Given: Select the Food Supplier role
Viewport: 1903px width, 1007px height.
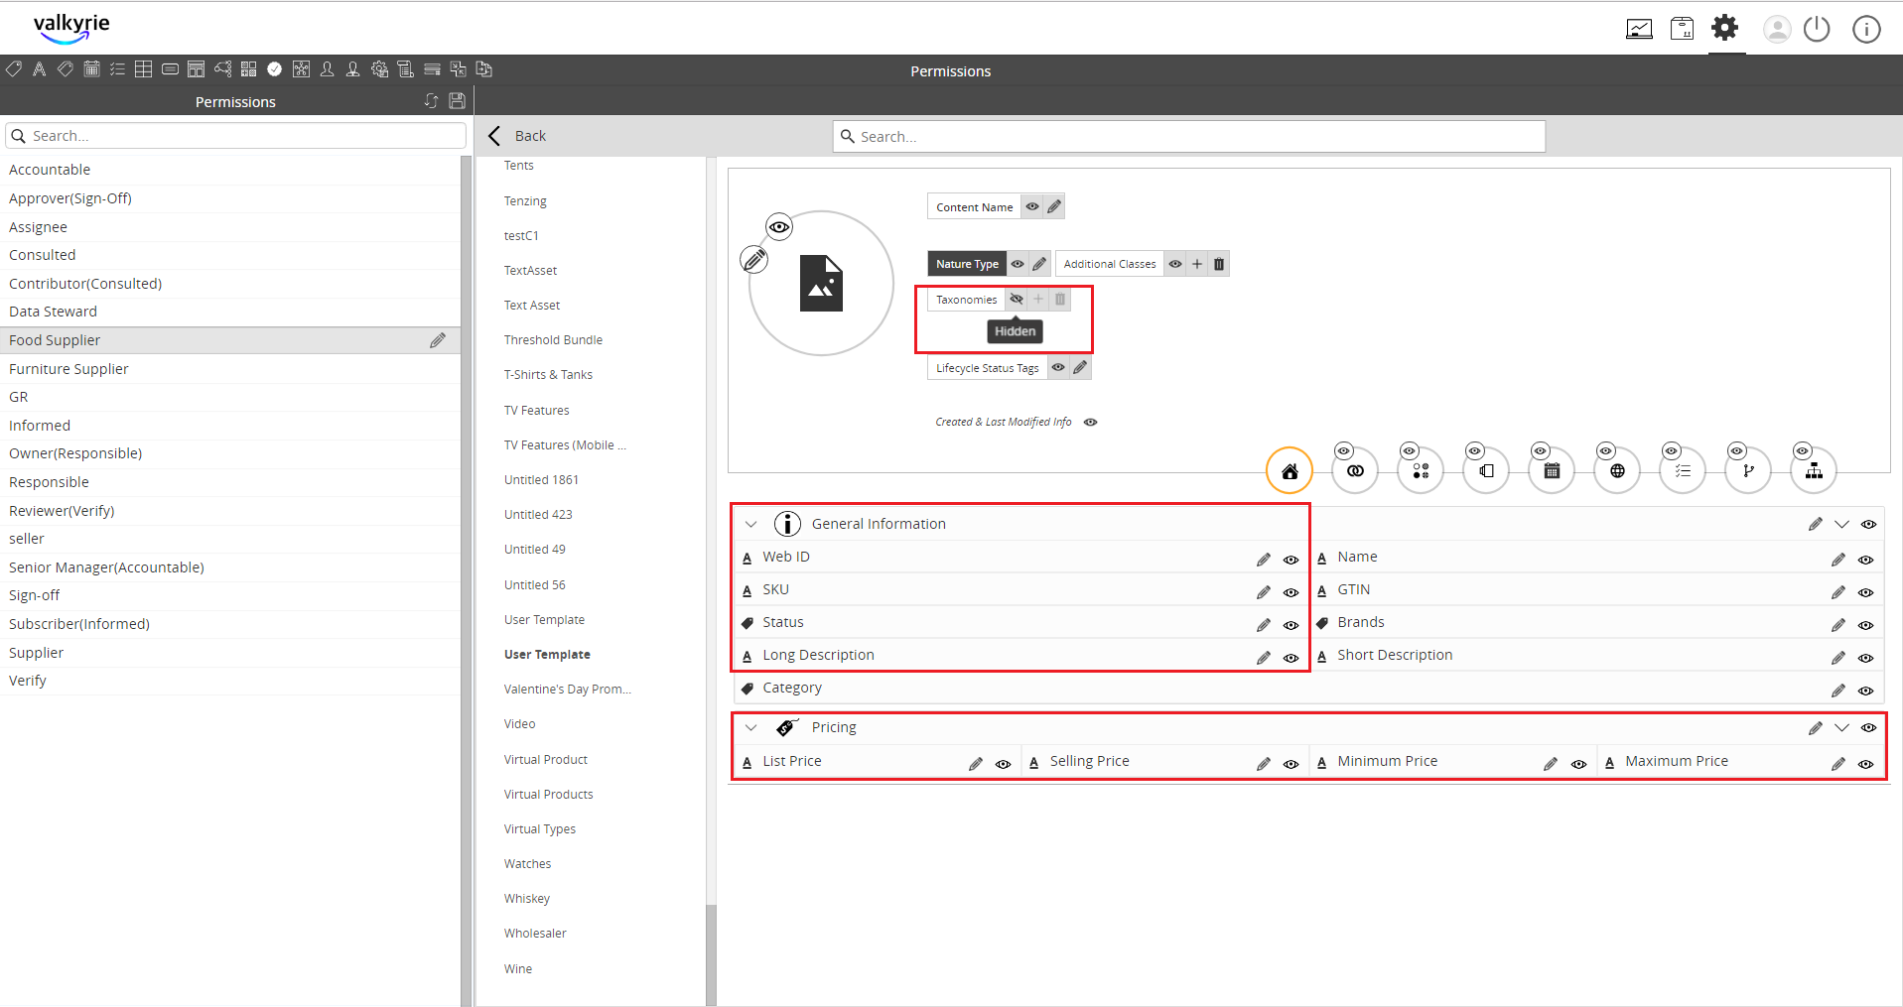Looking at the screenshot, I should 230,340.
